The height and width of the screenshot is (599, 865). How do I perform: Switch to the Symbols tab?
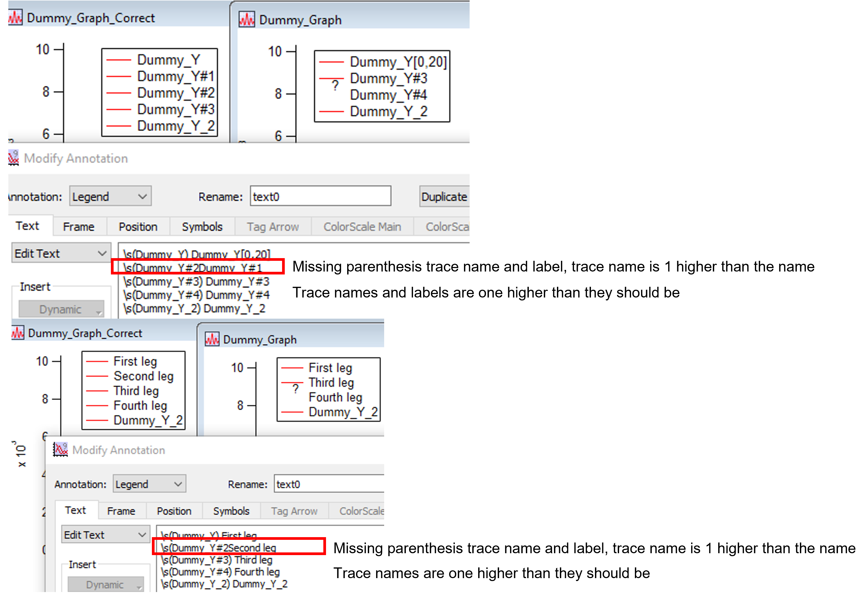click(202, 226)
